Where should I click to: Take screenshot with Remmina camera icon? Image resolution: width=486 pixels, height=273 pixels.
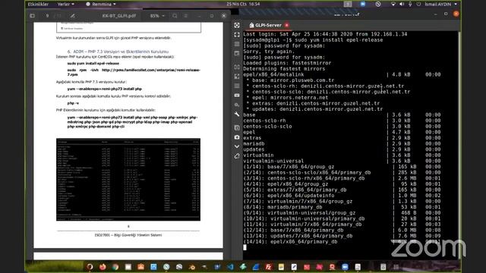(237, 136)
